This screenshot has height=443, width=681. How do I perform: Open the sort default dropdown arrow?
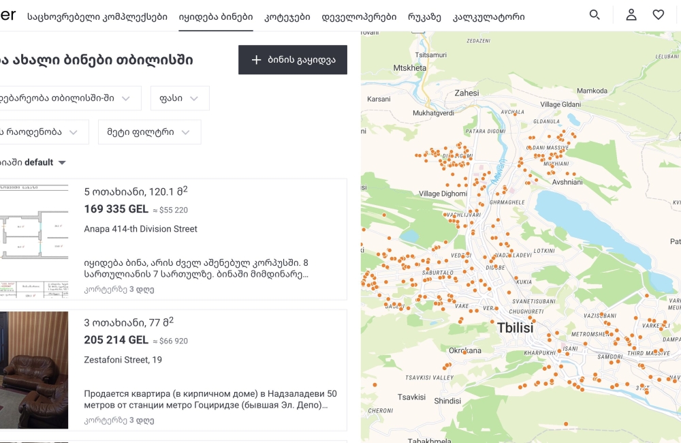[x=62, y=163]
